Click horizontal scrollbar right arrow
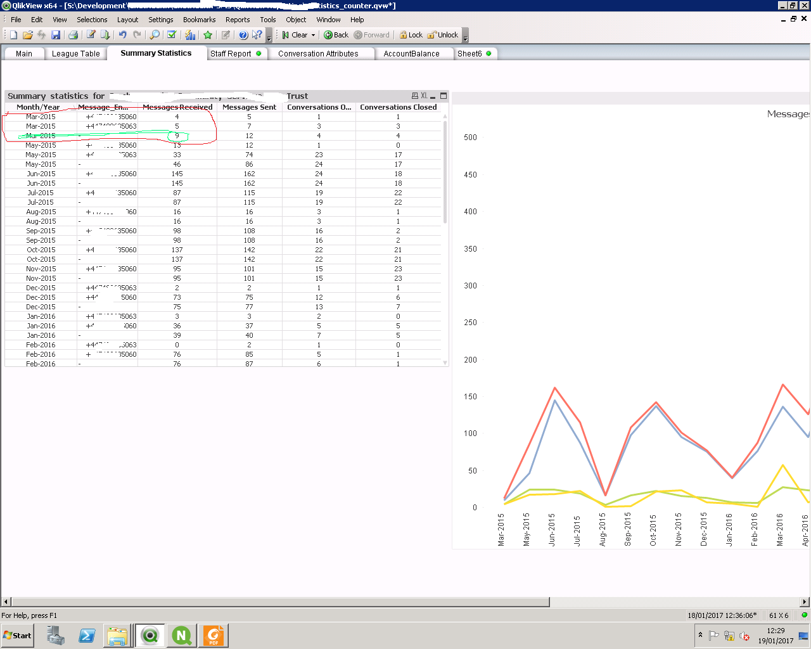 click(805, 601)
